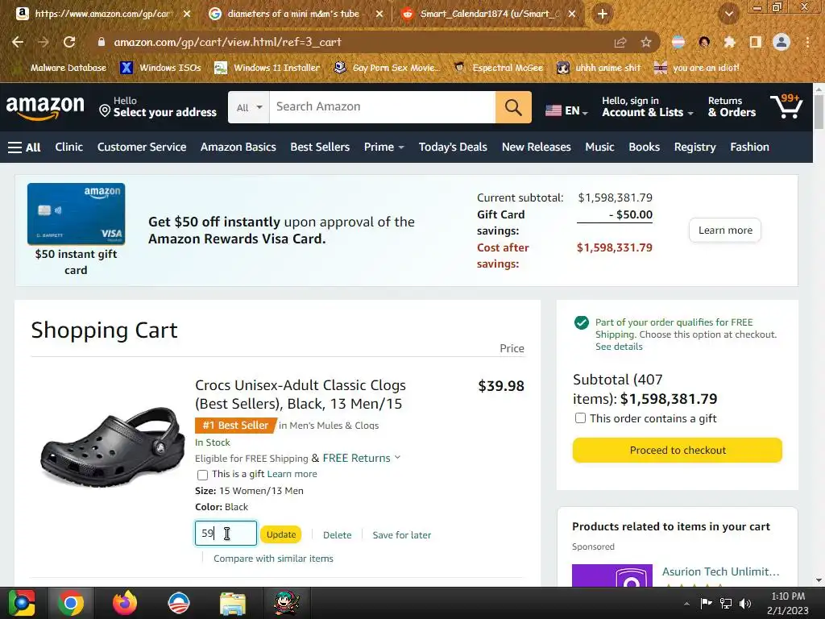Viewport: 825px width, 619px height.
Task: Click Delete for the Crocs item
Action: (338, 535)
